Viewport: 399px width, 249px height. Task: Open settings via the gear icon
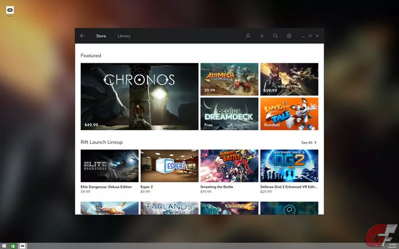[x=289, y=36]
